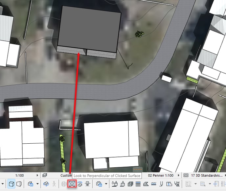Click the Model View Options rectangle icon
The height and width of the screenshot is (191, 226).
[x=186, y=176]
